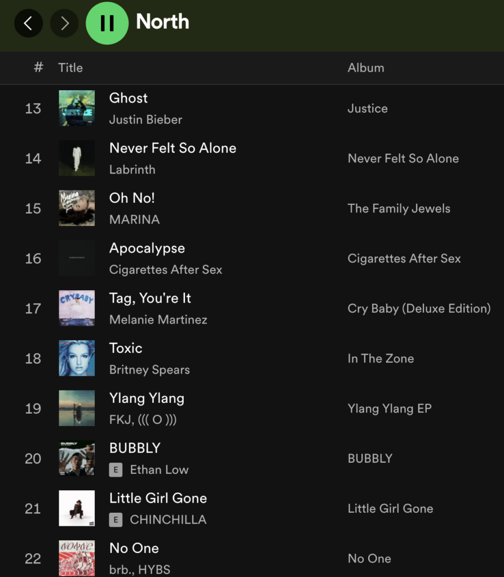Open Justin Bieber's artist page
This screenshot has height=577, width=504.
[145, 119]
